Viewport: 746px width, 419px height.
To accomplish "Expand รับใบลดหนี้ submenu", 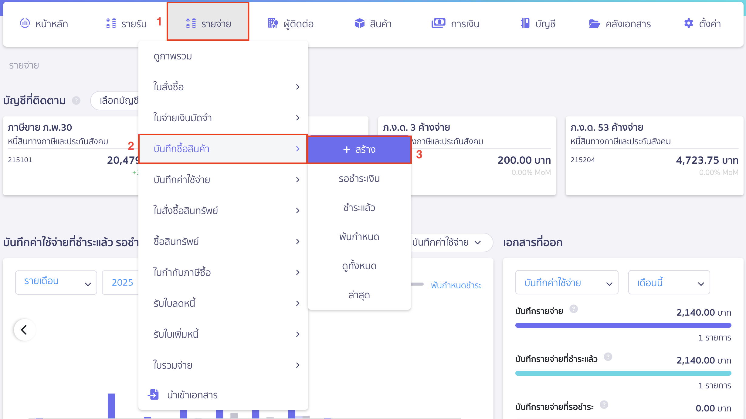I will [223, 303].
